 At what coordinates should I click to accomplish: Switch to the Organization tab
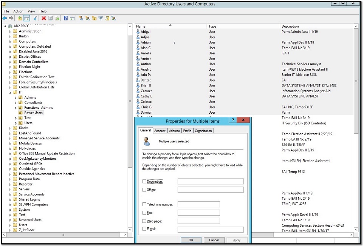[x=203, y=131]
